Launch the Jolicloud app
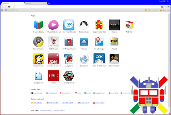Screen dimensions: 171x115 [x=84, y=42]
